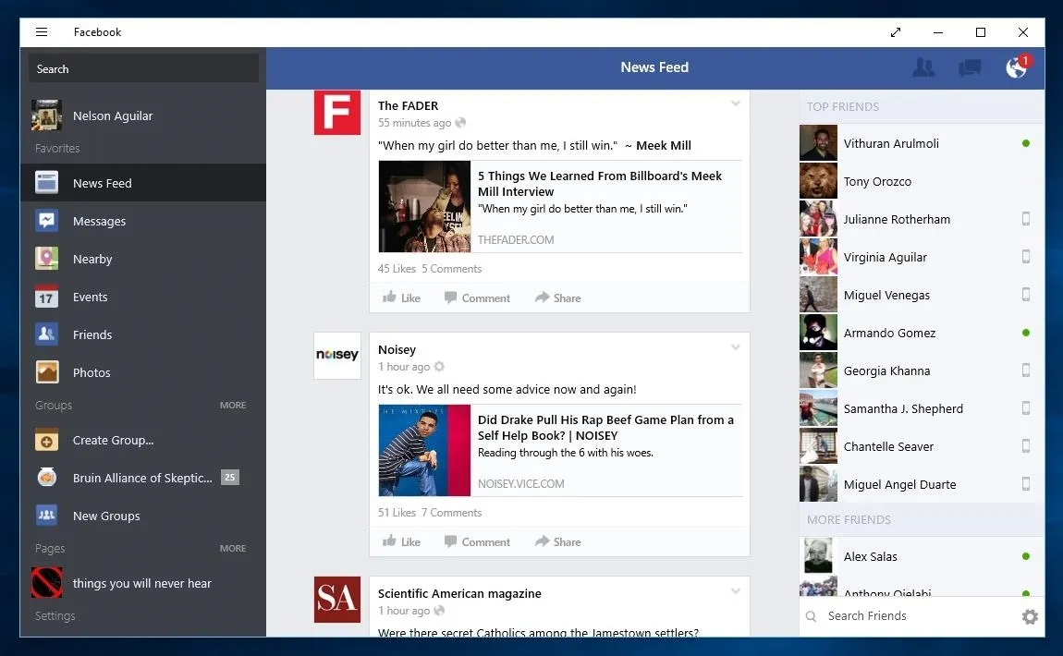Viewport: 1063px width, 656px height.
Task: Click the share arrow icon on The FADER post
Action: 542,297
